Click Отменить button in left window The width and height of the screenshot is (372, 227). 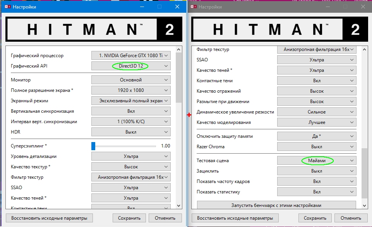[165, 218]
